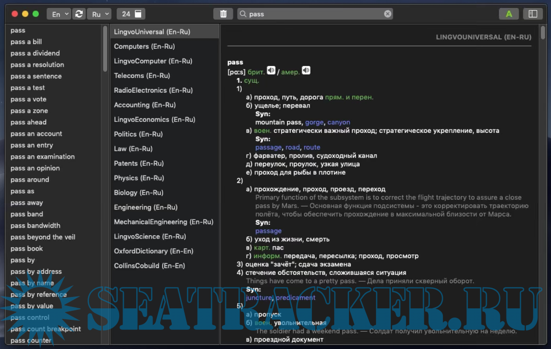Click the trash icon to clear history
This screenshot has height=349, width=551.
pyautogui.click(x=223, y=14)
